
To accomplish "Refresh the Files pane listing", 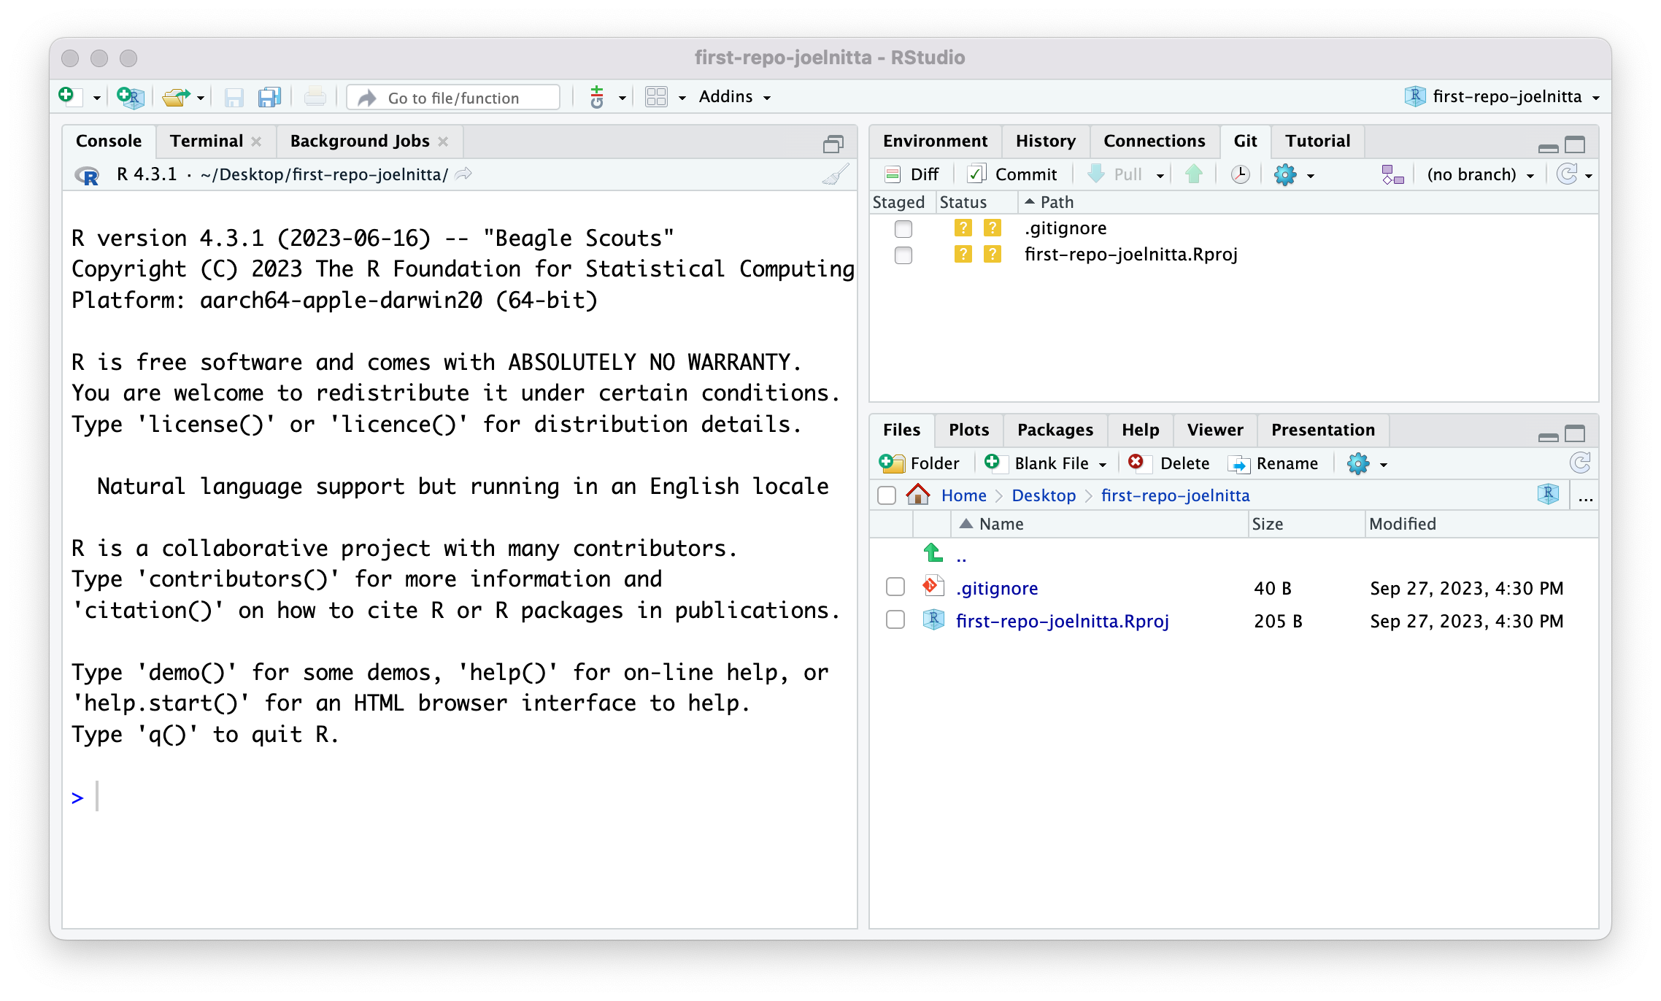I will pyautogui.click(x=1579, y=463).
